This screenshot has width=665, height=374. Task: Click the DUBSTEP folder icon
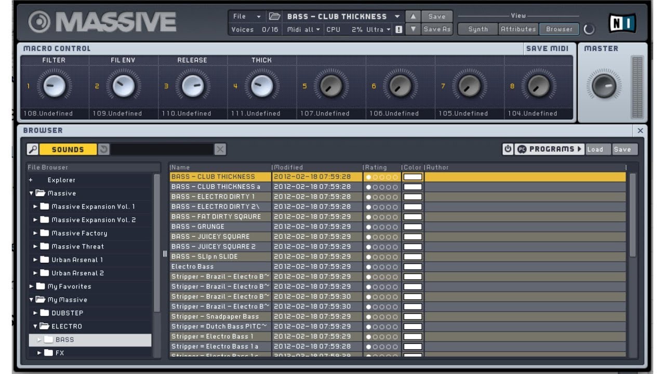45,313
